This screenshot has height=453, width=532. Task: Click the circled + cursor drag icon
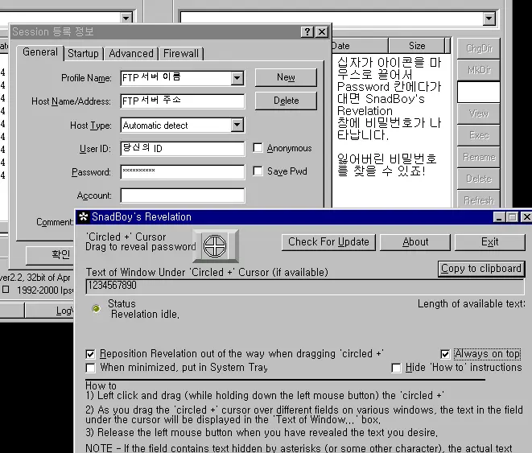click(x=220, y=245)
